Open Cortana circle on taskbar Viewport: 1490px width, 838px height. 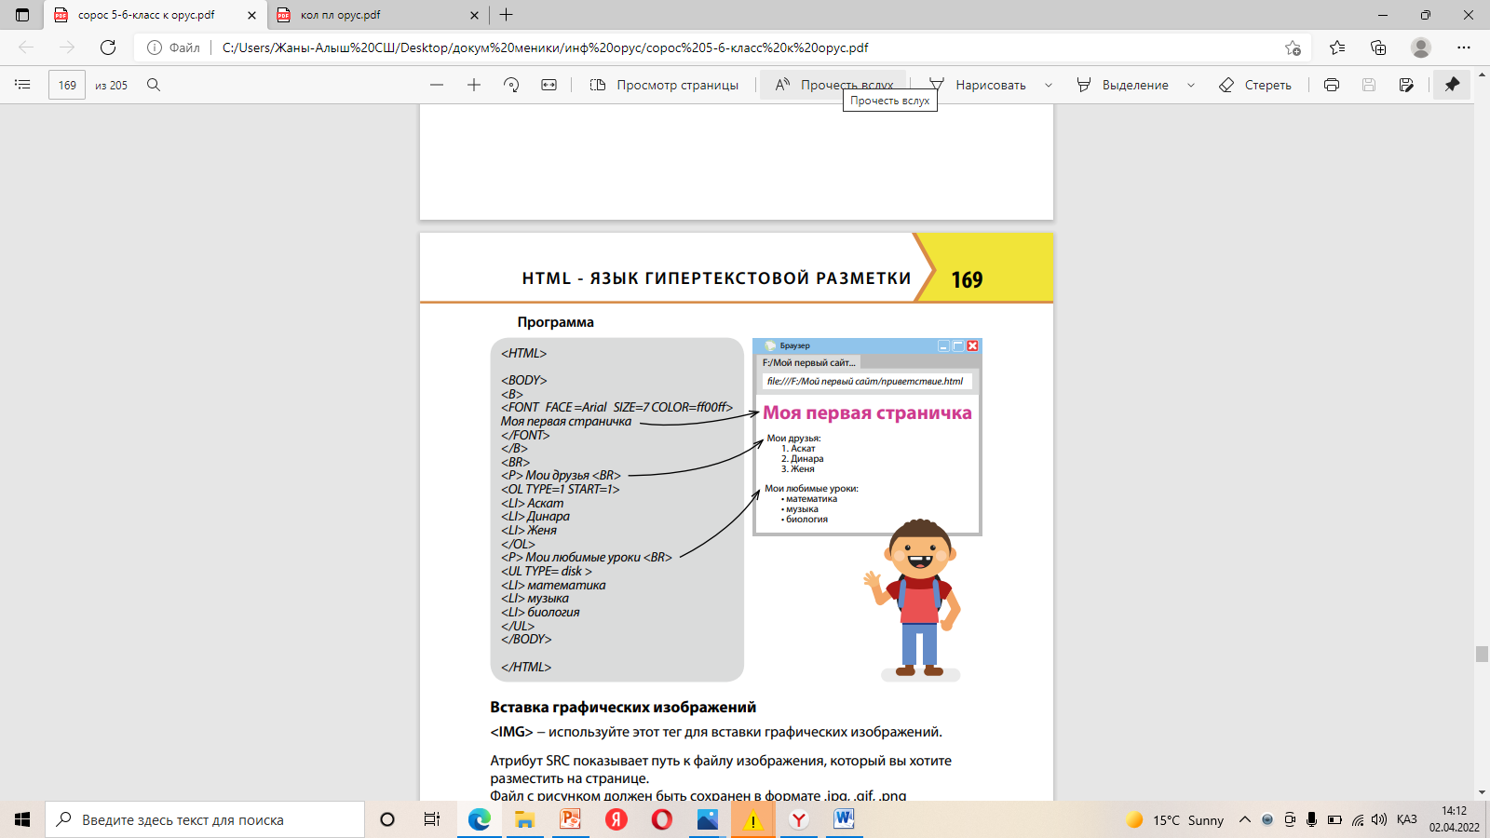coord(387,819)
